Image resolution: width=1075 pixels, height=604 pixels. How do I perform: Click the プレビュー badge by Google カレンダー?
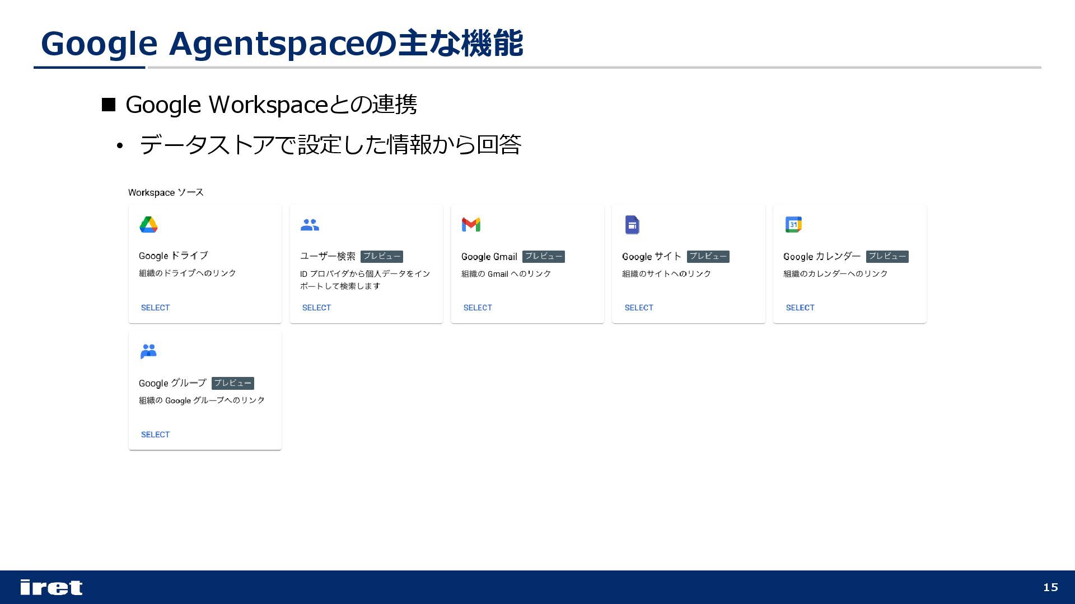coord(887,256)
